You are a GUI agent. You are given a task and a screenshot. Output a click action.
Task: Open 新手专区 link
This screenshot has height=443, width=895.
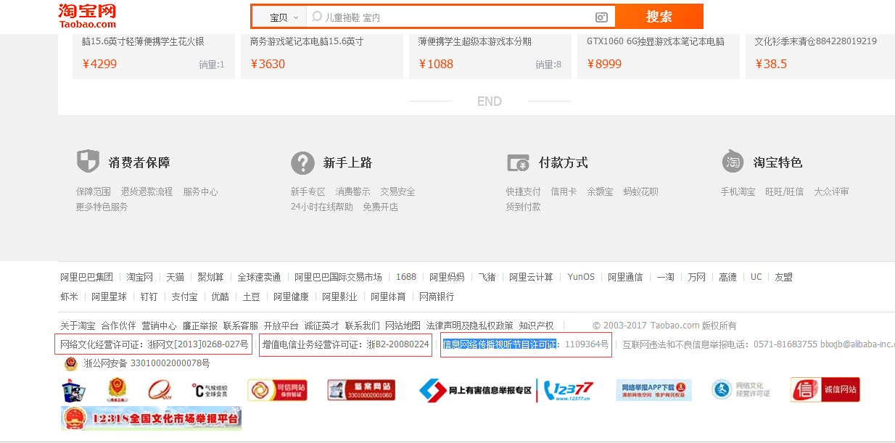308,192
